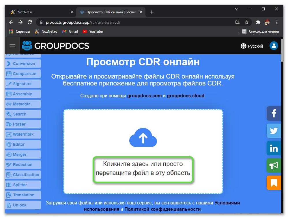The height and width of the screenshot is (218, 288).
Task: Reload the current page
Action: pos(30,22)
